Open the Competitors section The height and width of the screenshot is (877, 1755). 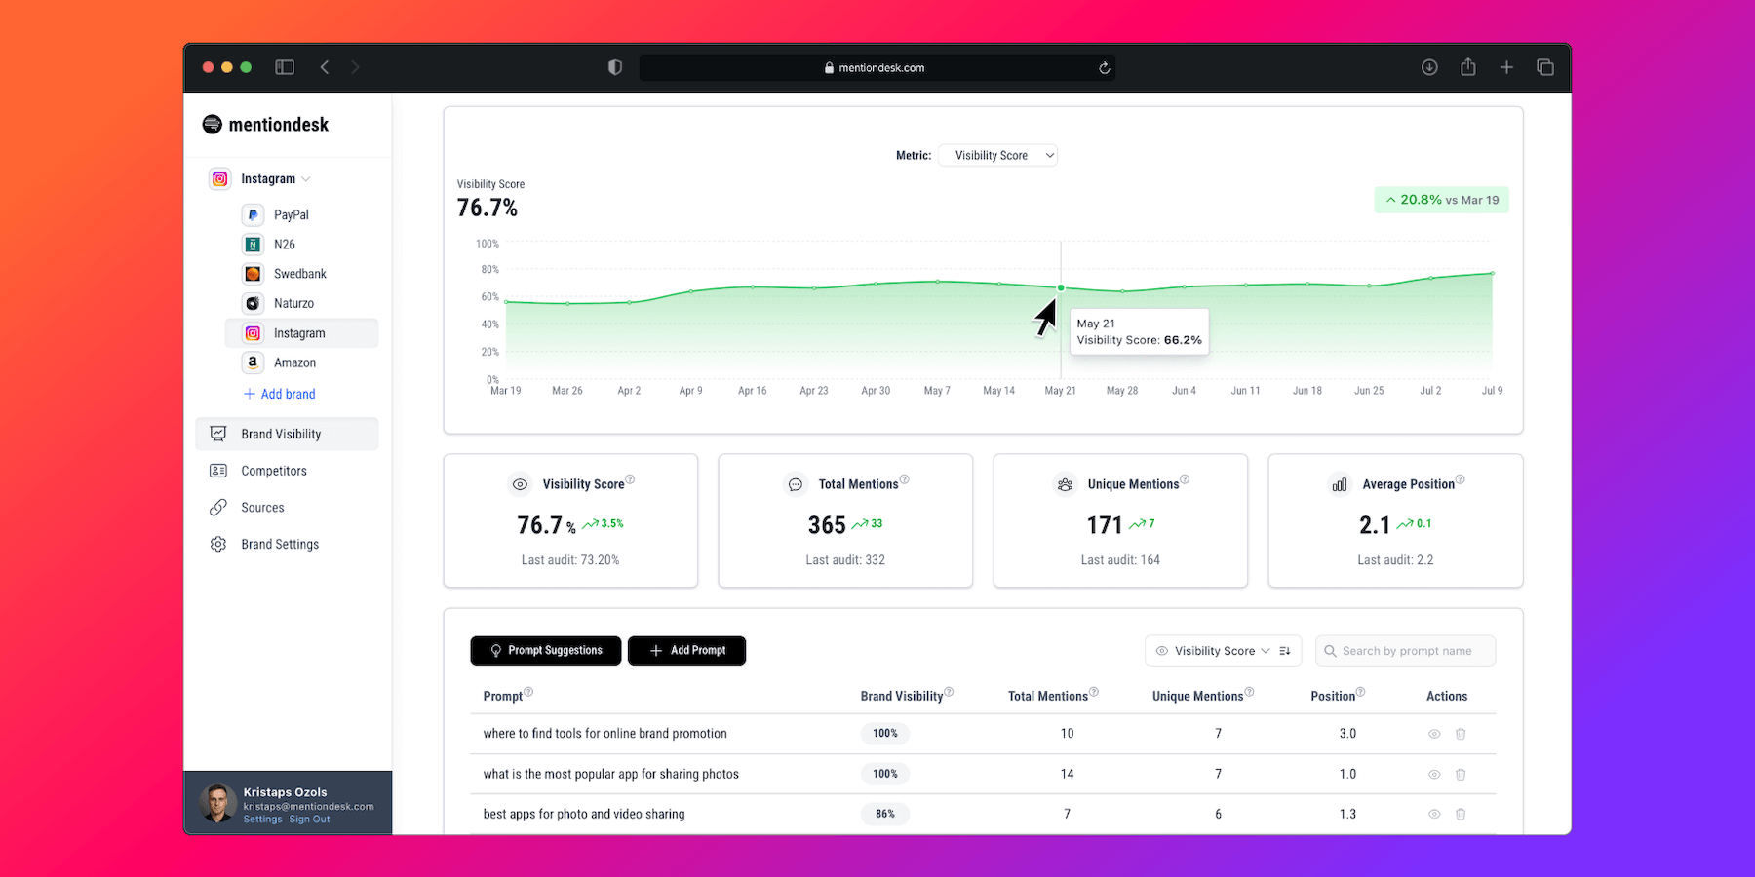[274, 471]
